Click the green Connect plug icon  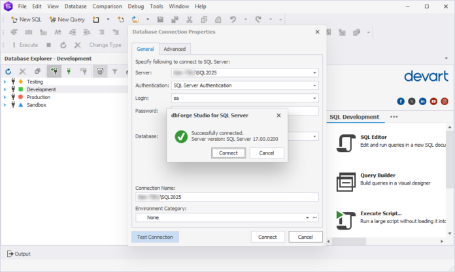[69, 71]
